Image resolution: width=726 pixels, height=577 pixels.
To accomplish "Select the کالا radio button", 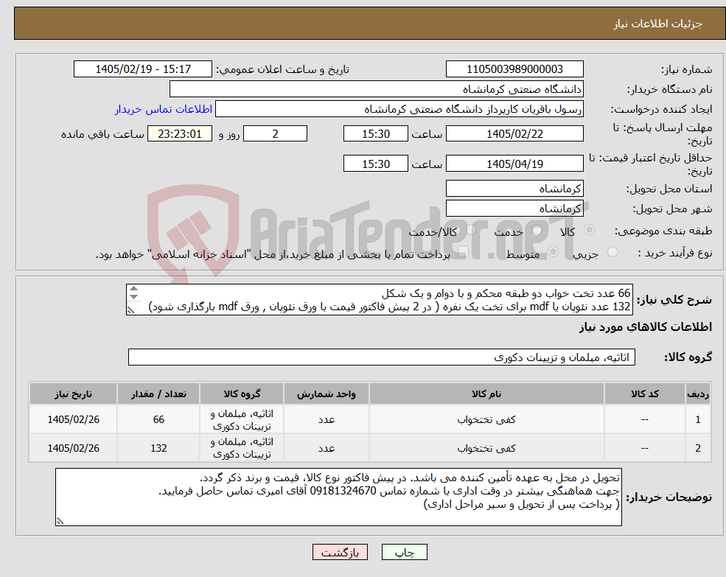I will (590, 230).
